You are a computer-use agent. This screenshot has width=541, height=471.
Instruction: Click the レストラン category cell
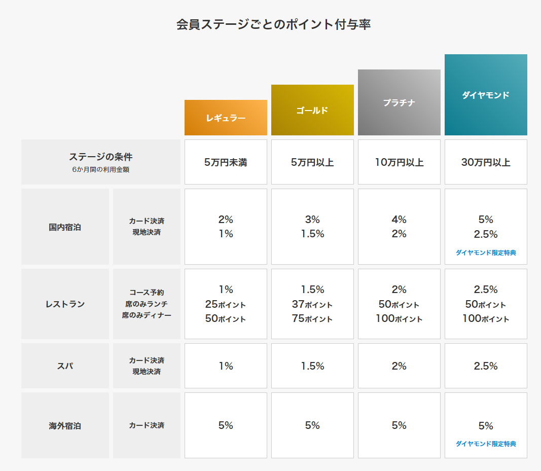(65, 304)
